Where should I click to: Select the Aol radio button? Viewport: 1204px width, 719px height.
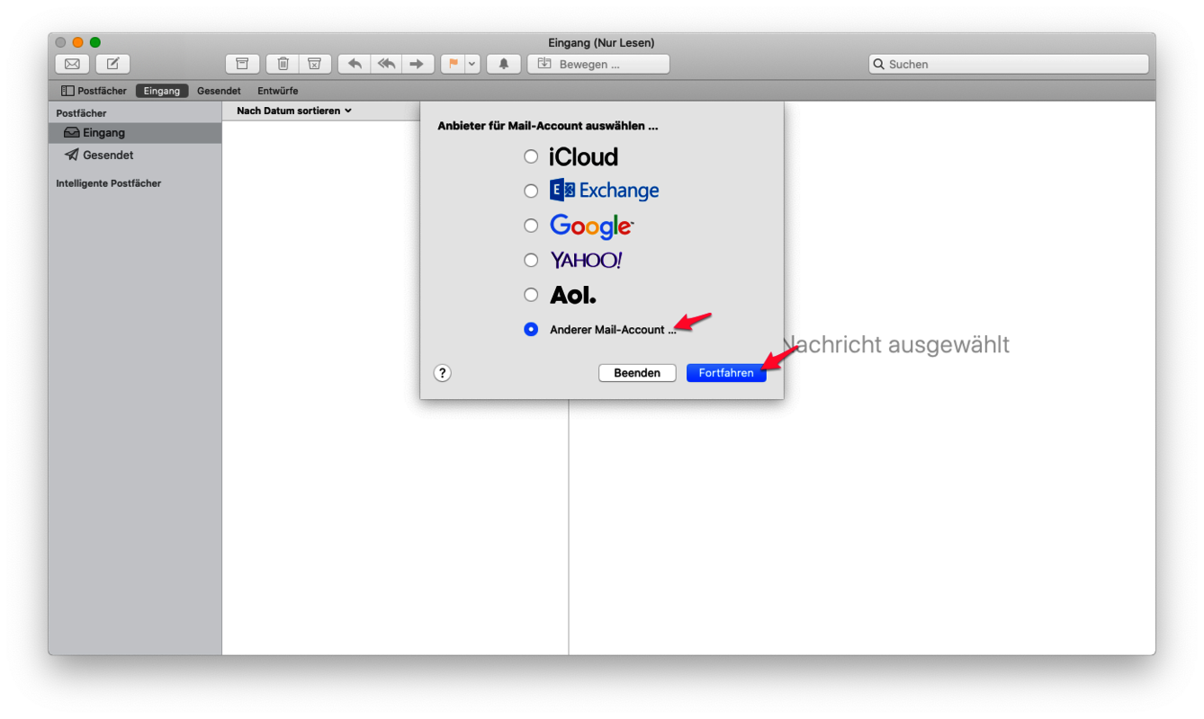(531, 295)
